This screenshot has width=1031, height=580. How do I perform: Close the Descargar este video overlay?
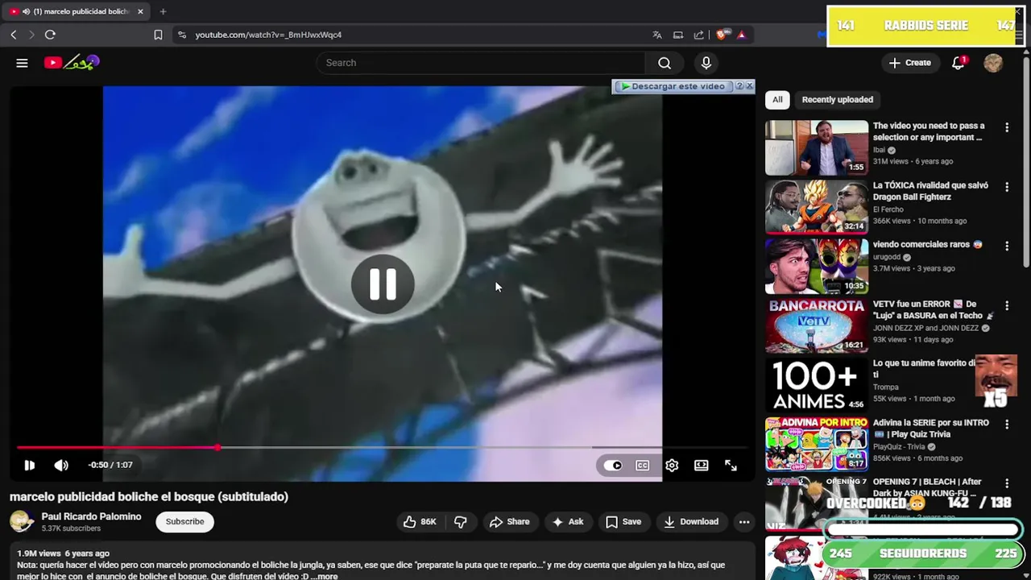[749, 85]
